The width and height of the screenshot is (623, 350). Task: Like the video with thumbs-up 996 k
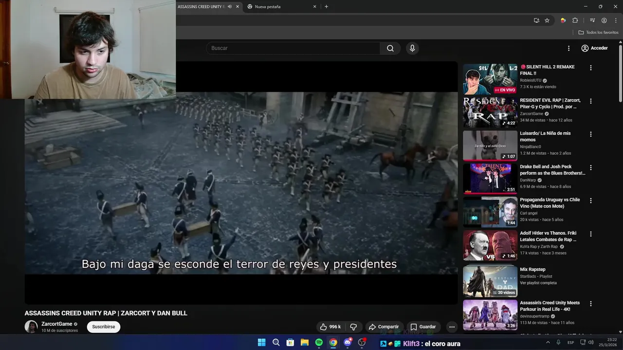coord(330,327)
